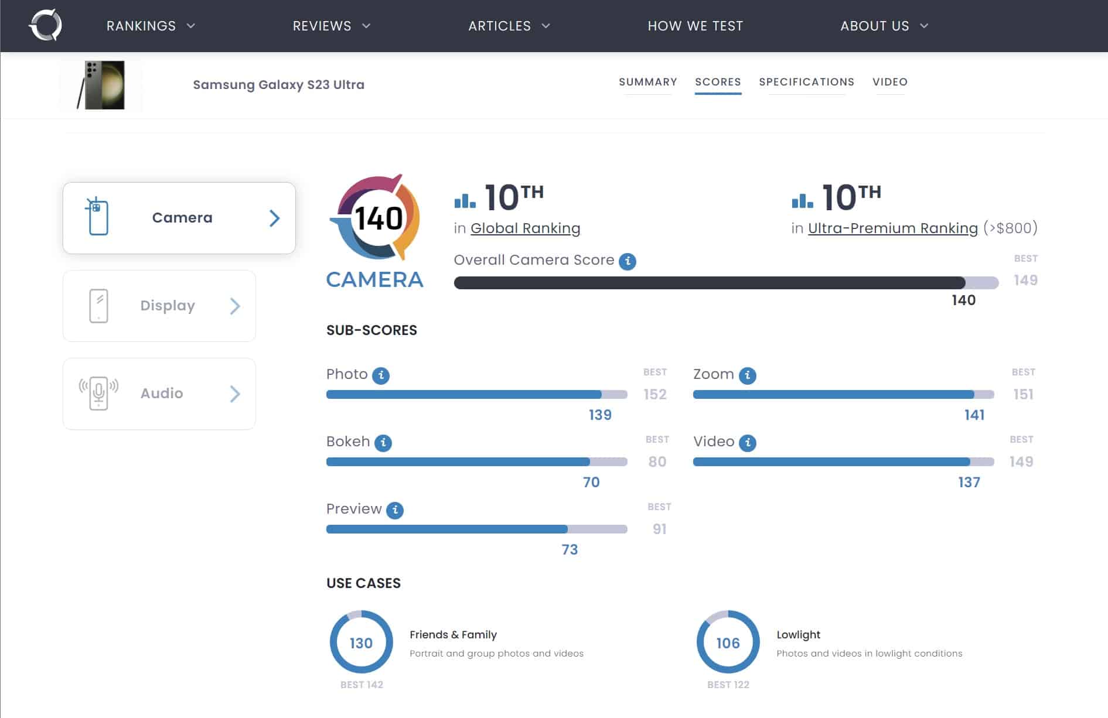Click the Ultra-Premium Ranking bar chart icon
Viewport: 1108px width, 718px height.
(x=802, y=200)
